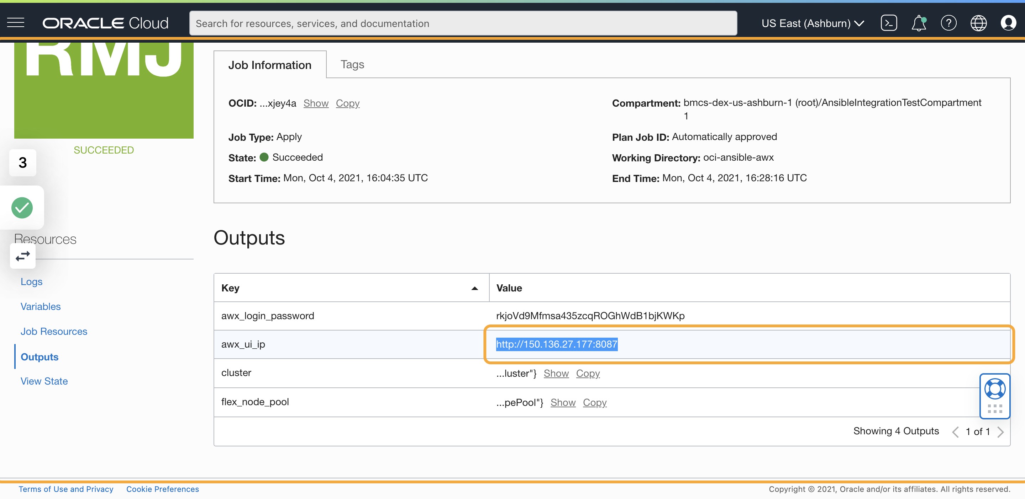Viewport: 1025px width, 499px height.
Task: Open the globe language selector
Action: click(978, 23)
